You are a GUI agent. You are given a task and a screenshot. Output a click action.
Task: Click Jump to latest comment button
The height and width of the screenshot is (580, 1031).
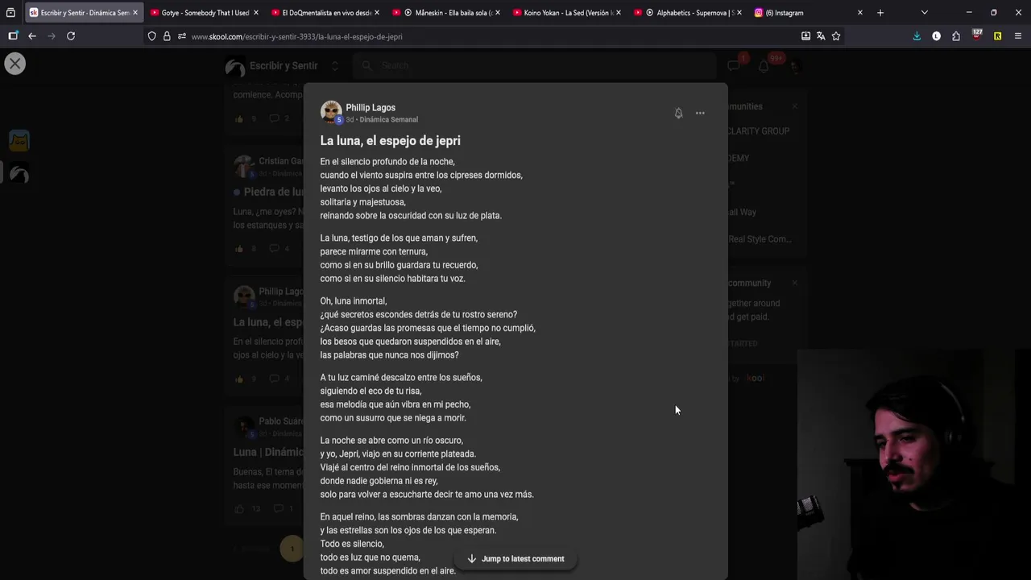[x=515, y=559]
